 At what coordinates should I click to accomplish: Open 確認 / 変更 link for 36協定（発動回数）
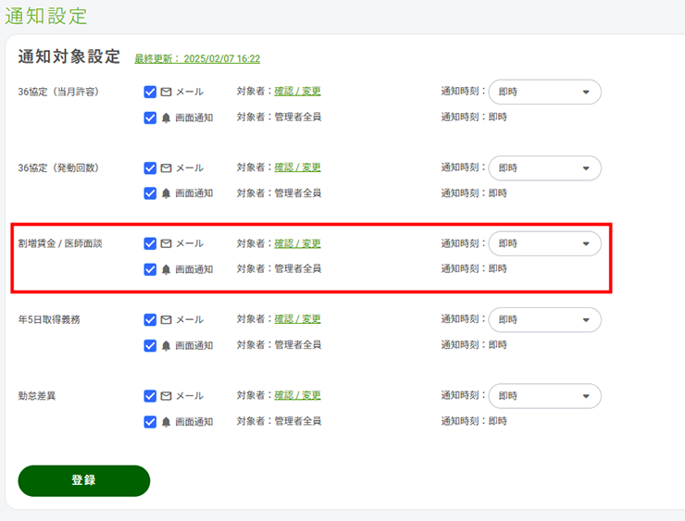pyautogui.click(x=297, y=167)
